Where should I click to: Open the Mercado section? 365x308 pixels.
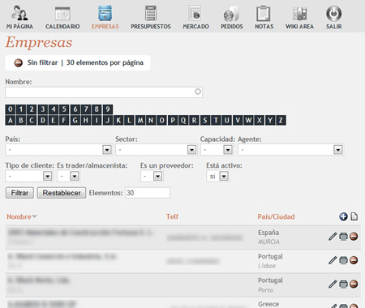point(195,17)
